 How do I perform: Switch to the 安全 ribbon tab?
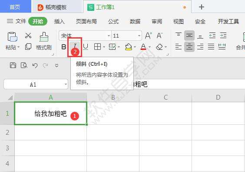tap(200, 21)
